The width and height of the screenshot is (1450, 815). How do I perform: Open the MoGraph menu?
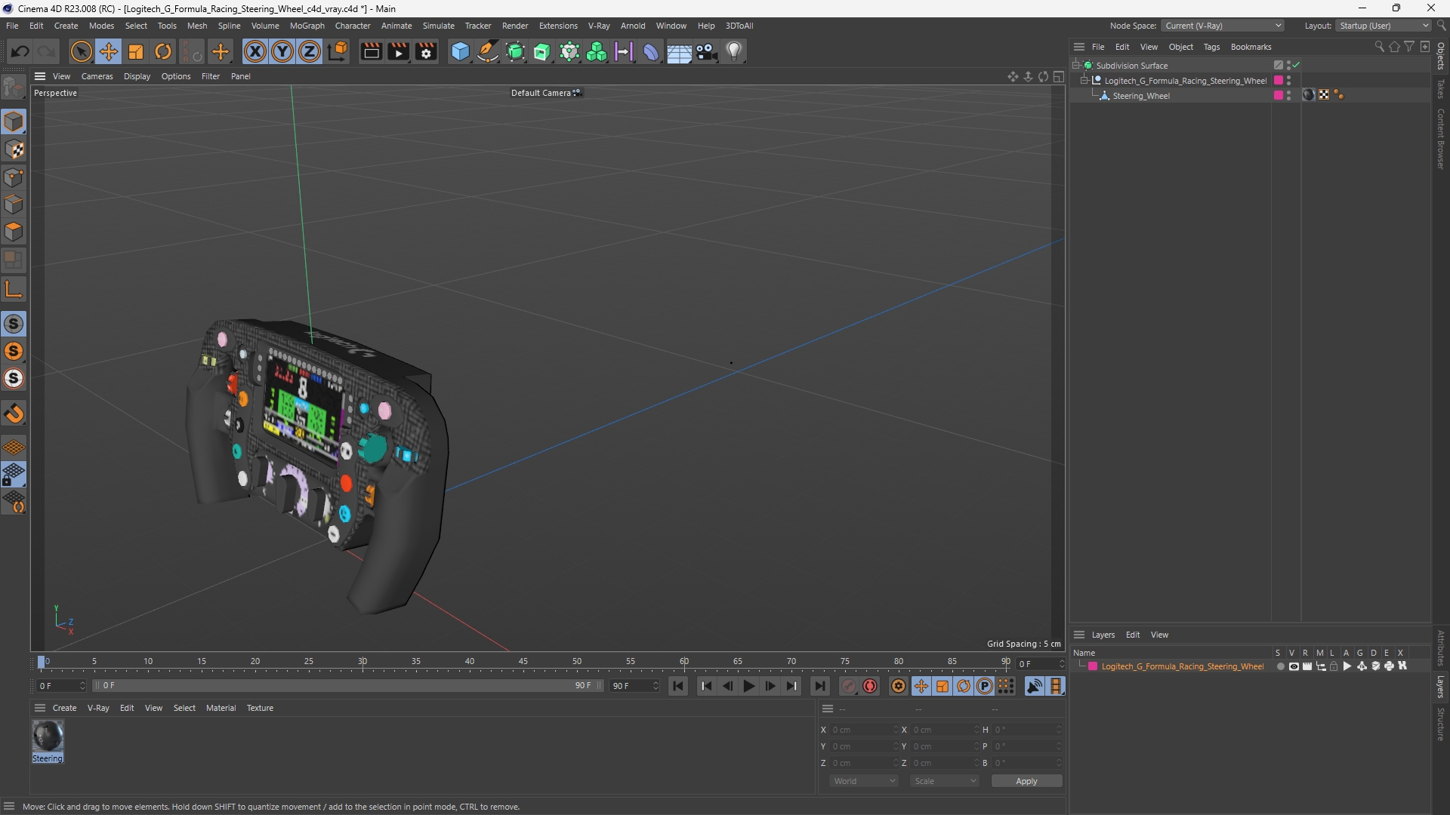(x=307, y=26)
